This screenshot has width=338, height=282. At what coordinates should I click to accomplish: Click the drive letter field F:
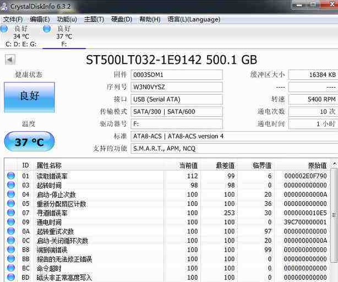tap(177, 124)
